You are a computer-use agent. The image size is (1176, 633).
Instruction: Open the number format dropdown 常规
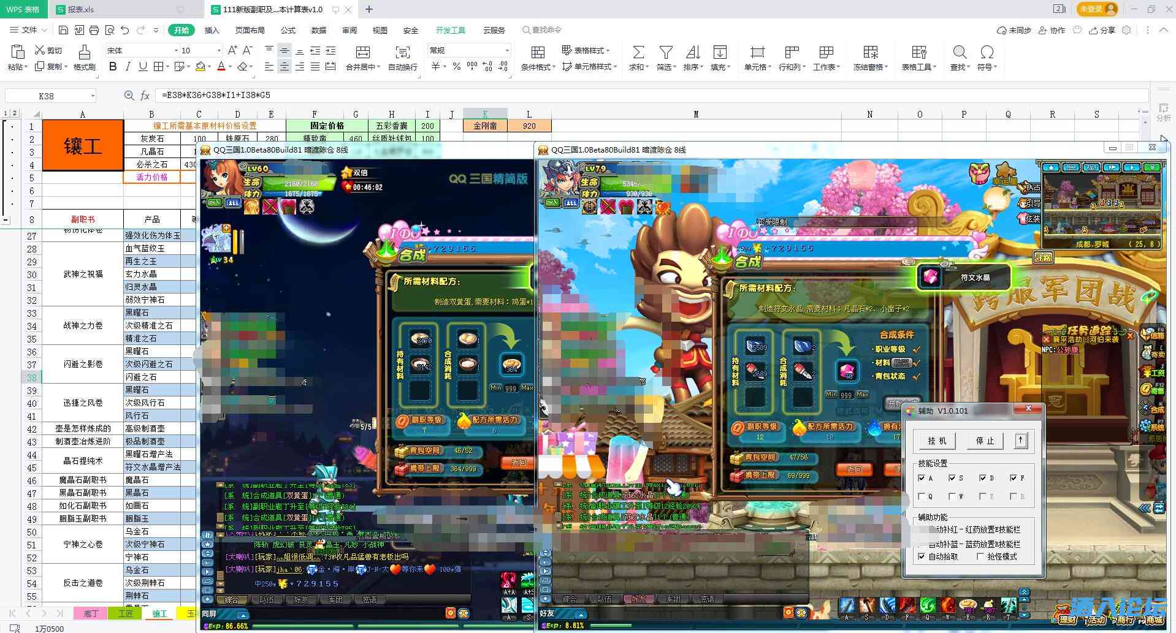point(507,51)
